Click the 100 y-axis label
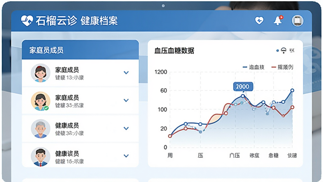 point(162,110)
